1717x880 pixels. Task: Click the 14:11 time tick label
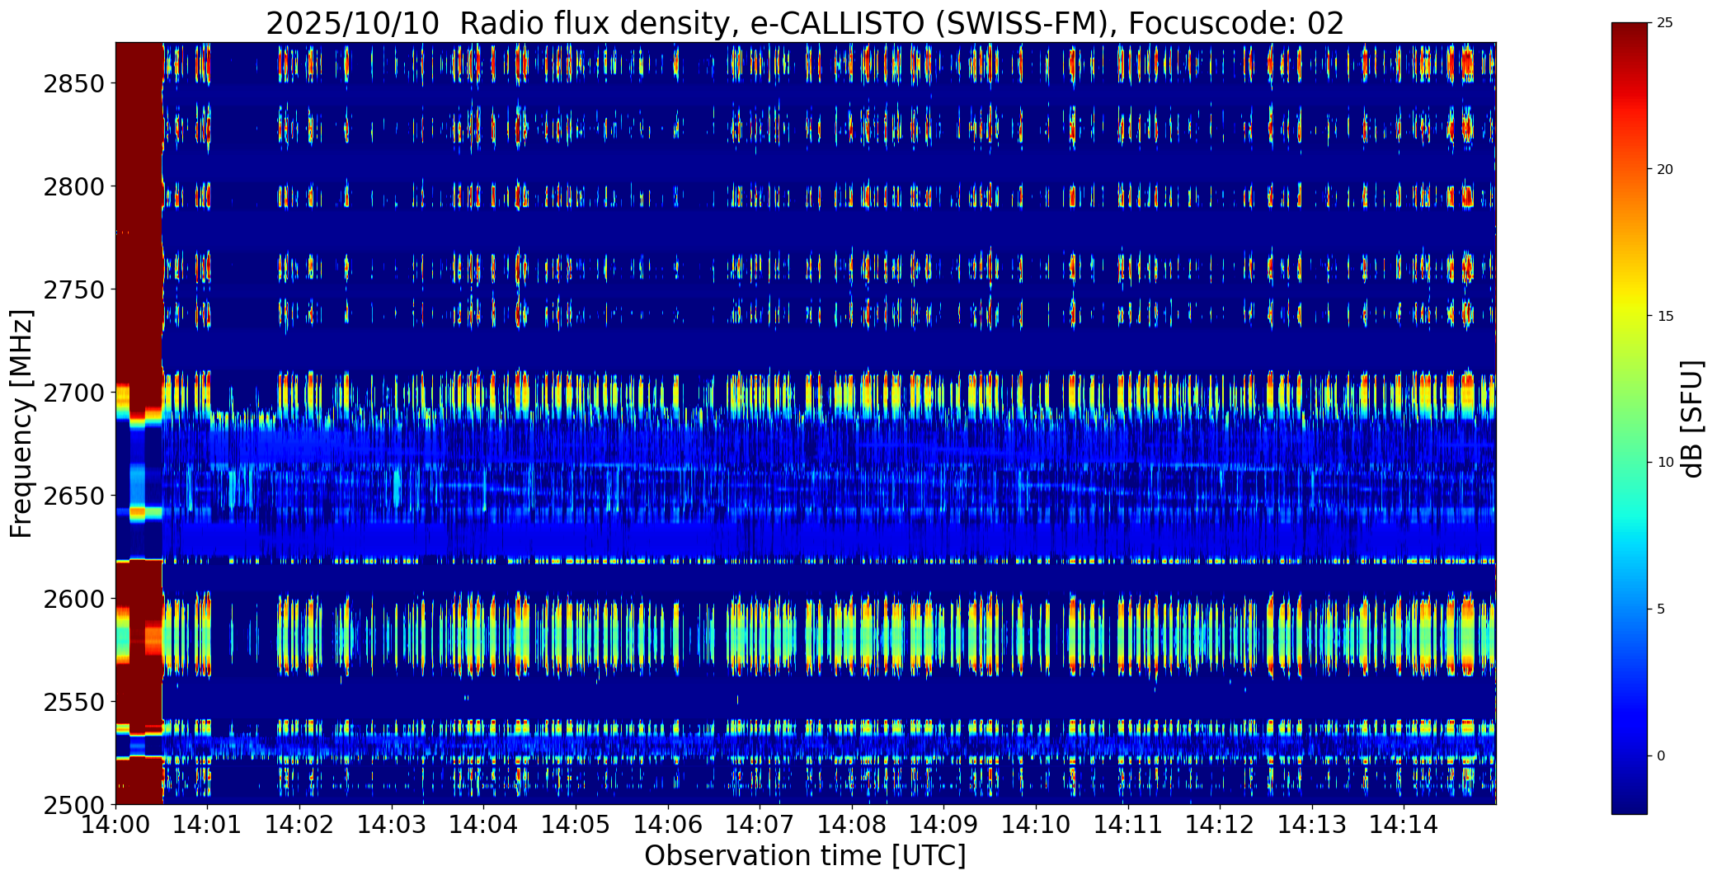(x=1128, y=824)
